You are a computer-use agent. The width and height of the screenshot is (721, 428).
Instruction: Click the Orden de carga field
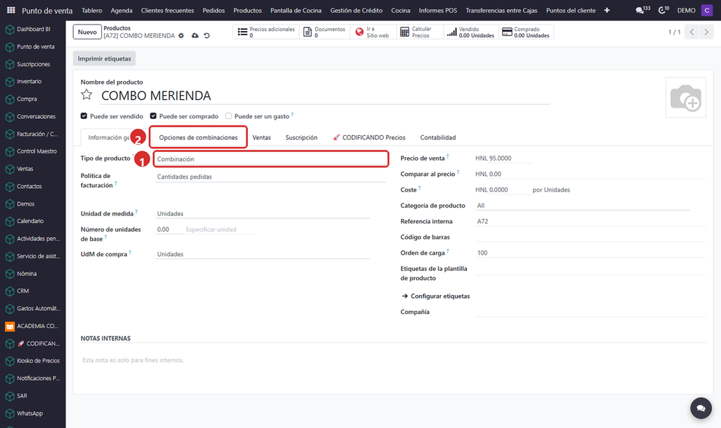591,253
